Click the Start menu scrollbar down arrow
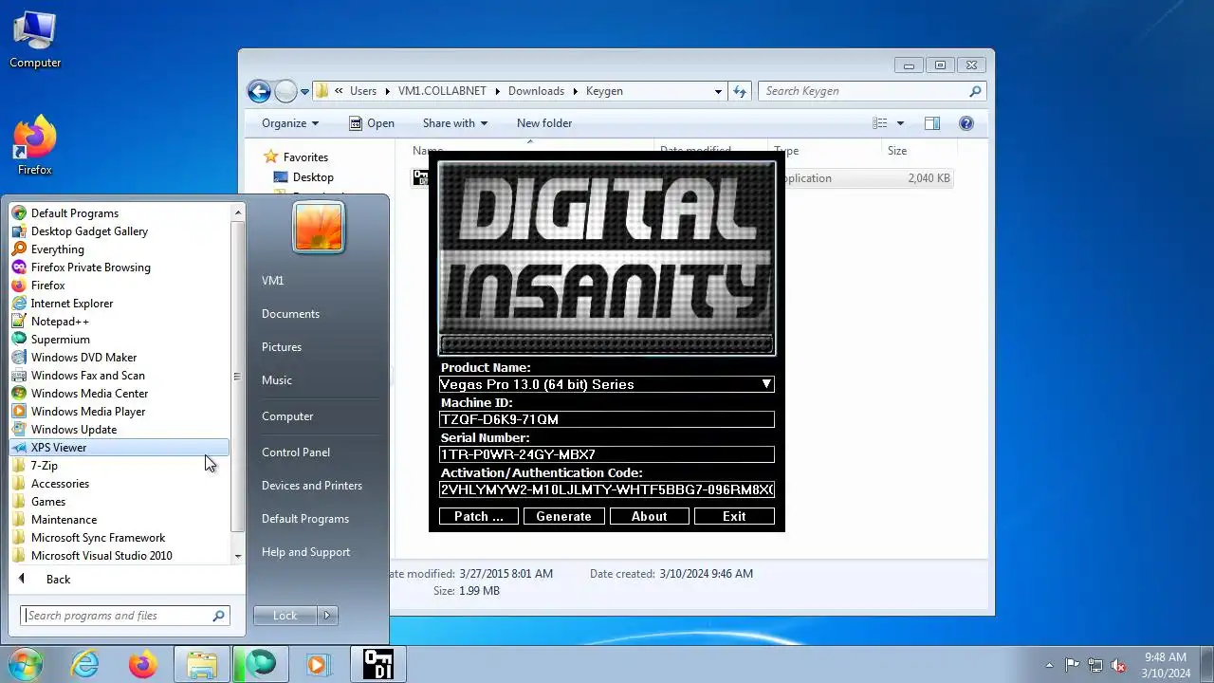Viewport: 1214px width, 683px height. (237, 556)
